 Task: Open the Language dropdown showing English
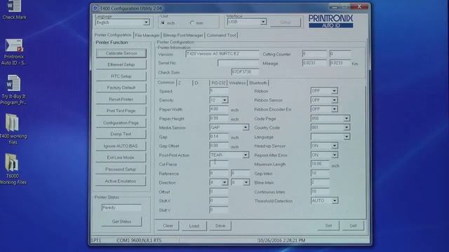coord(122,22)
